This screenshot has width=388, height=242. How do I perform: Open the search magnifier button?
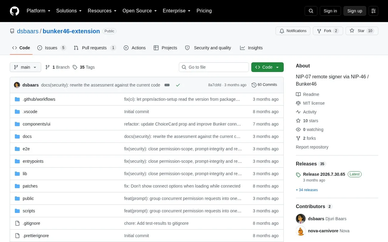(311, 11)
